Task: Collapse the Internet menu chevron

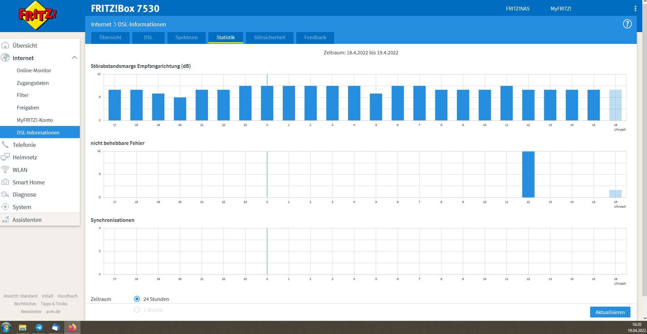Action: [x=74, y=58]
